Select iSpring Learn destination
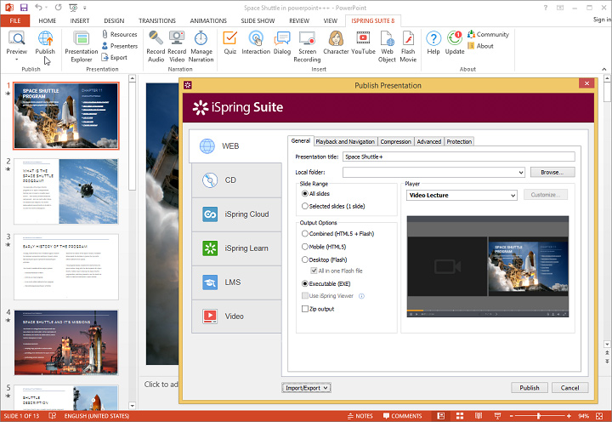This screenshot has height=422, width=612. (236, 248)
